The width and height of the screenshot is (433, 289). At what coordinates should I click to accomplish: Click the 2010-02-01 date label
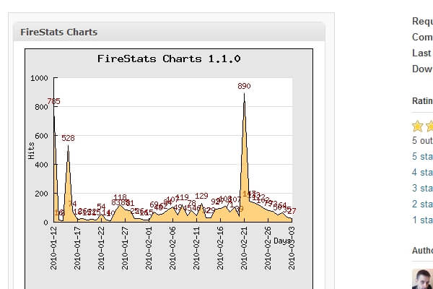[149, 248]
